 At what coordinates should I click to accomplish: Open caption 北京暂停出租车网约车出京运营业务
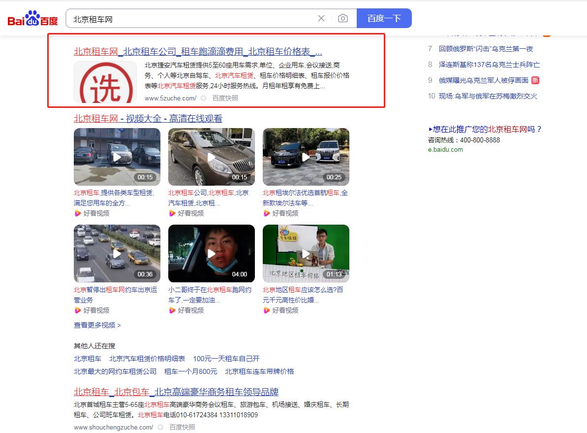tap(115, 295)
